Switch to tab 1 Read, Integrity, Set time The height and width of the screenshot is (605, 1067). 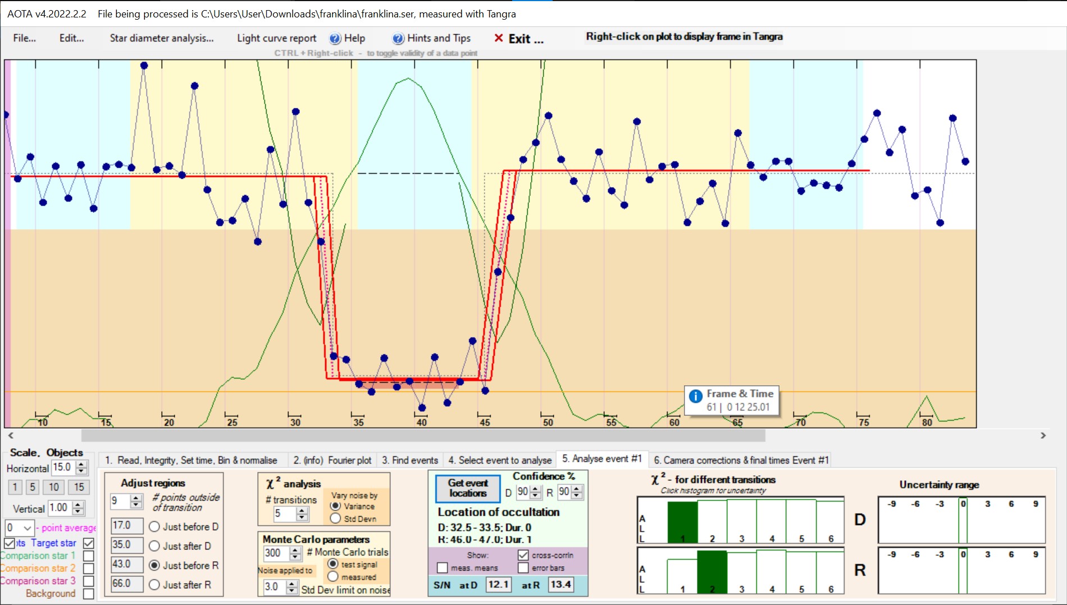(191, 460)
